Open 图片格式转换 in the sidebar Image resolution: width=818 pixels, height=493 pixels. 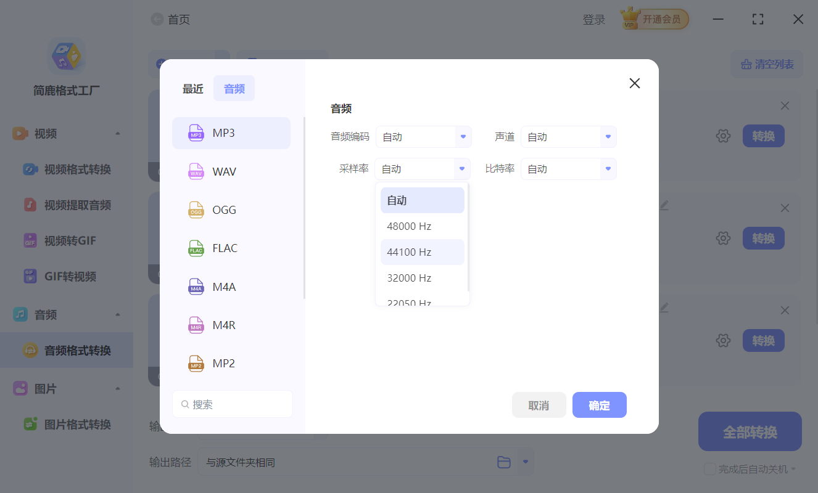[x=67, y=424]
